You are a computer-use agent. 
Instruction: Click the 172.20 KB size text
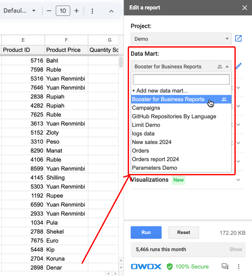click(x=233, y=233)
